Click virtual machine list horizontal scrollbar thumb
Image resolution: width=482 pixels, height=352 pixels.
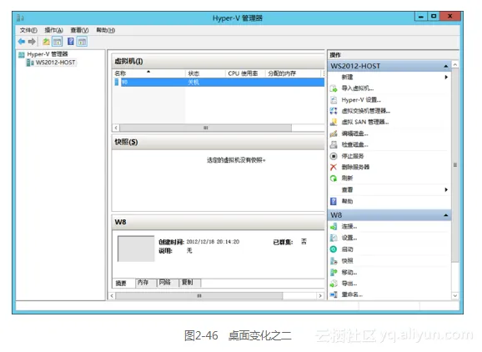click(x=206, y=128)
